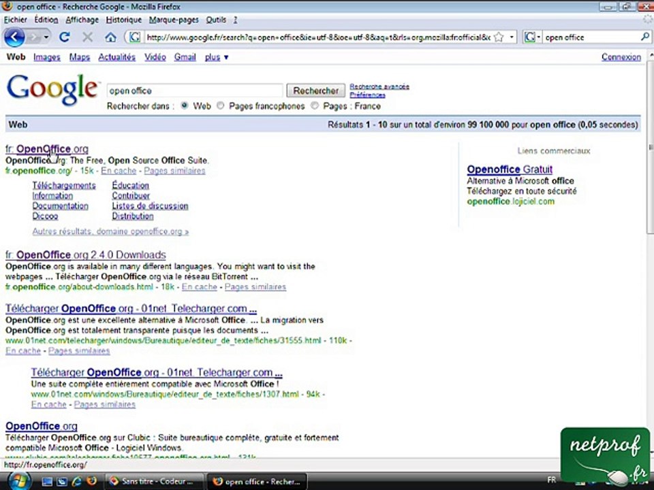Open the Windows Start orb
The image size is (654, 490).
tap(18, 481)
